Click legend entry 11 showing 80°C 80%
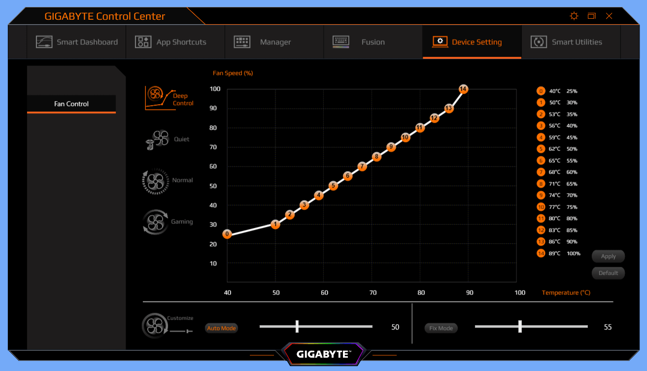 (x=557, y=219)
